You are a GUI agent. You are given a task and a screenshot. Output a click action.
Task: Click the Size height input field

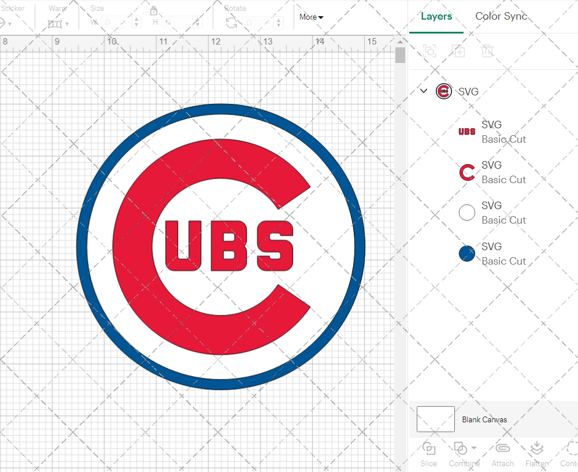(x=177, y=23)
